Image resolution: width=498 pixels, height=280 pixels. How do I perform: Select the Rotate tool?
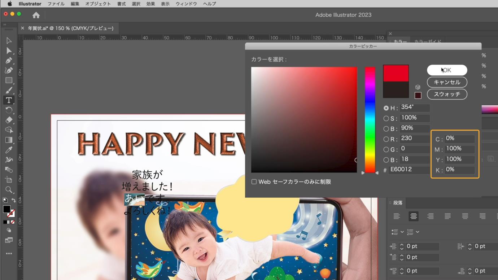click(x=9, y=110)
